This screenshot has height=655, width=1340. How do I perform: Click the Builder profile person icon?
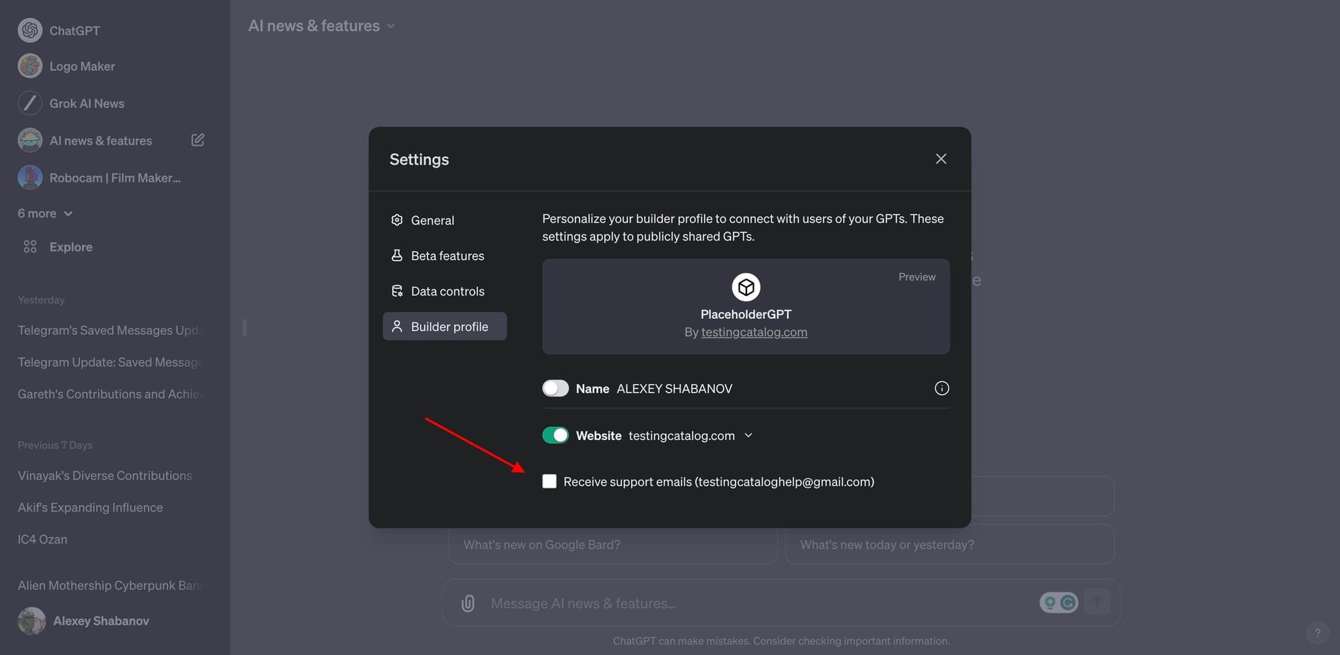(x=397, y=326)
